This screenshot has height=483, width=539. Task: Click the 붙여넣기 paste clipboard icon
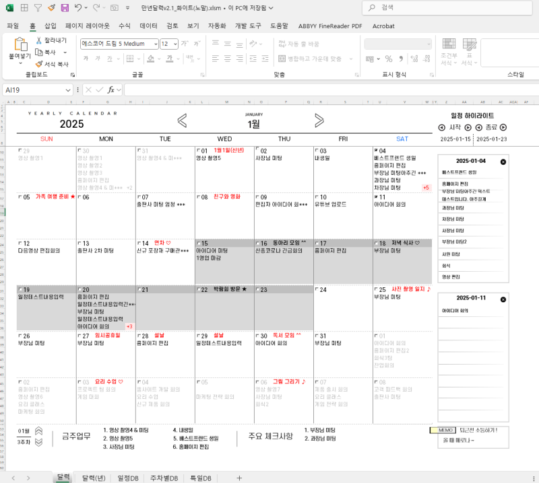click(x=20, y=44)
